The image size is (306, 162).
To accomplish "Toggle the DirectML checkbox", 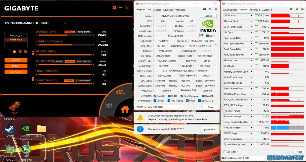I will tap(203, 96).
